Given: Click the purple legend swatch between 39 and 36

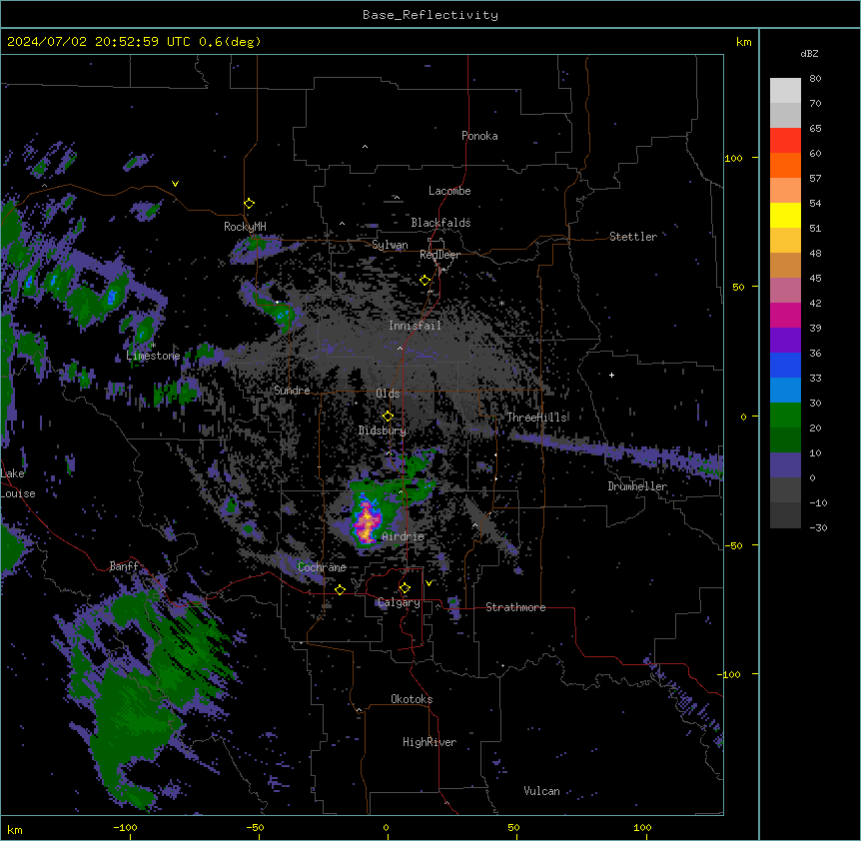Looking at the screenshot, I should (785, 340).
